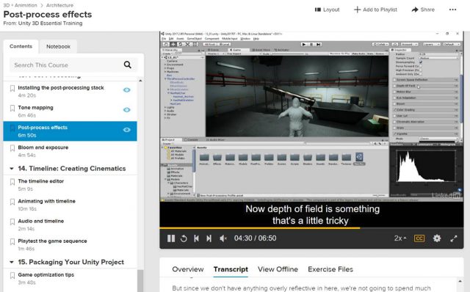Image resolution: width=470 pixels, height=292 pixels.
Task: Open the View Offline tab
Action: [x=278, y=269]
